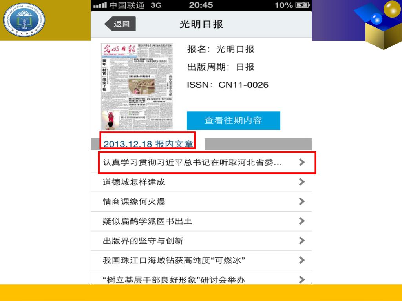
Task: Click chevron beside 可燃冰 article
Action: click(302, 260)
